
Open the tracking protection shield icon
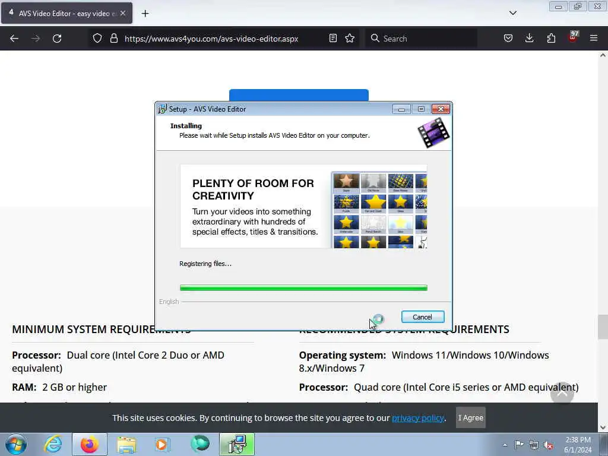97,39
